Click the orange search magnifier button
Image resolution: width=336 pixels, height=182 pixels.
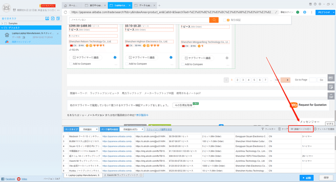click(214, 20)
